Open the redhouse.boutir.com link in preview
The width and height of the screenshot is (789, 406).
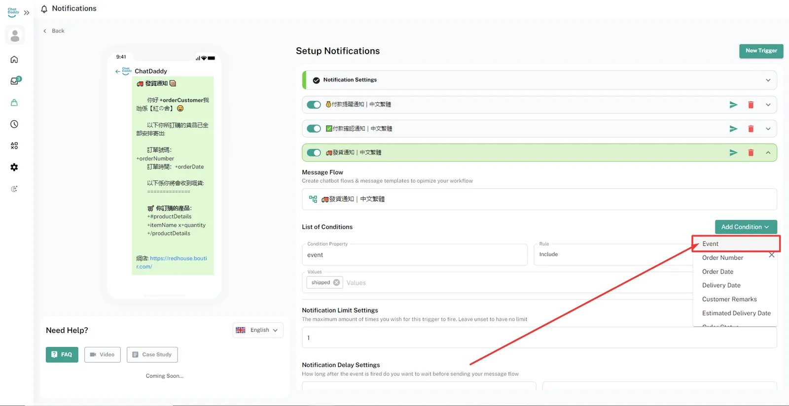point(178,258)
